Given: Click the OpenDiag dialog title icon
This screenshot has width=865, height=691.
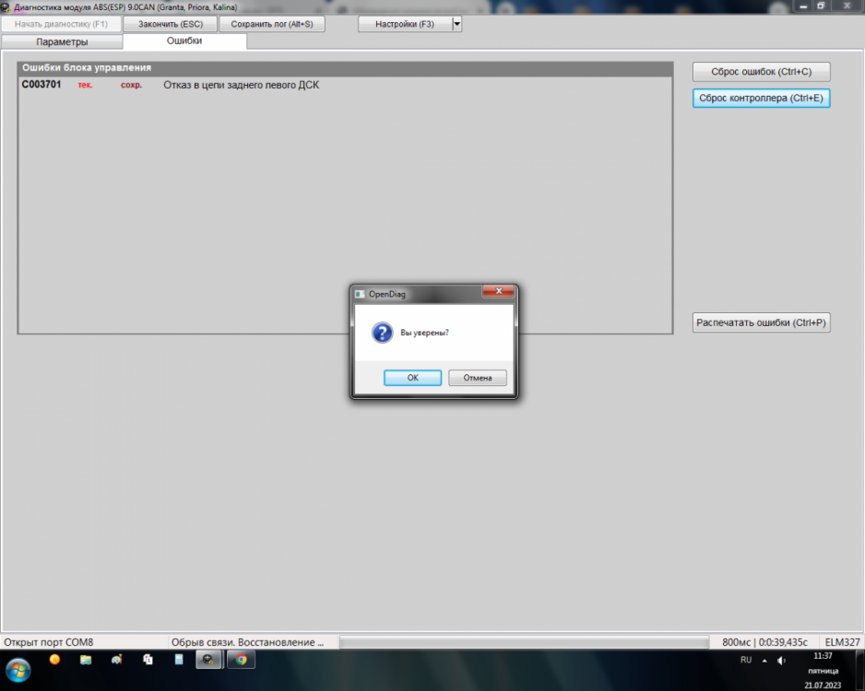Looking at the screenshot, I should (x=360, y=294).
